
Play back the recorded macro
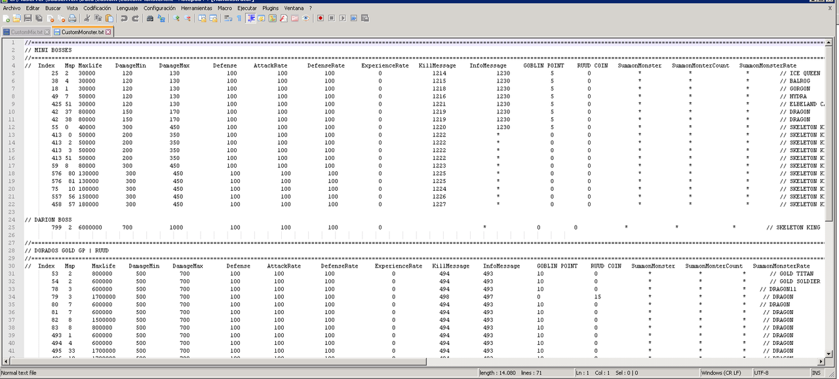(343, 18)
